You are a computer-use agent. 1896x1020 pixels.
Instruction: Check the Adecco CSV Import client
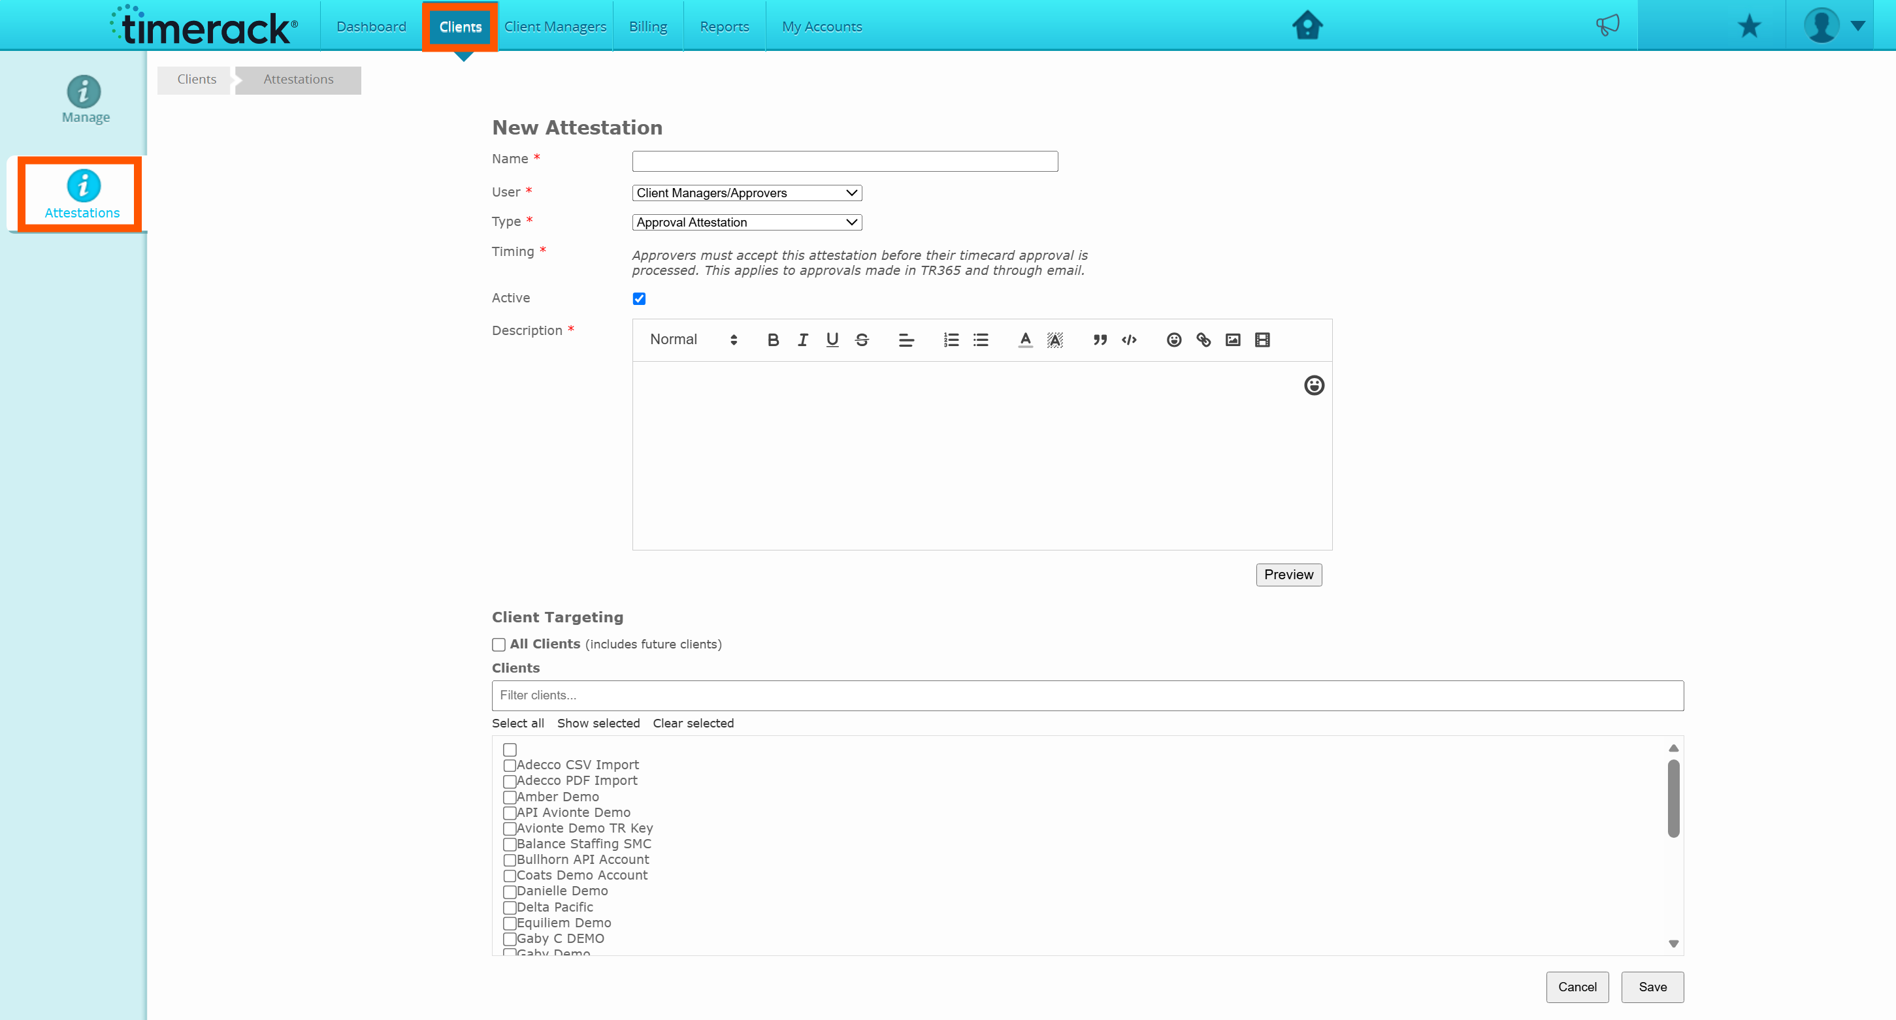click(510, 765)
